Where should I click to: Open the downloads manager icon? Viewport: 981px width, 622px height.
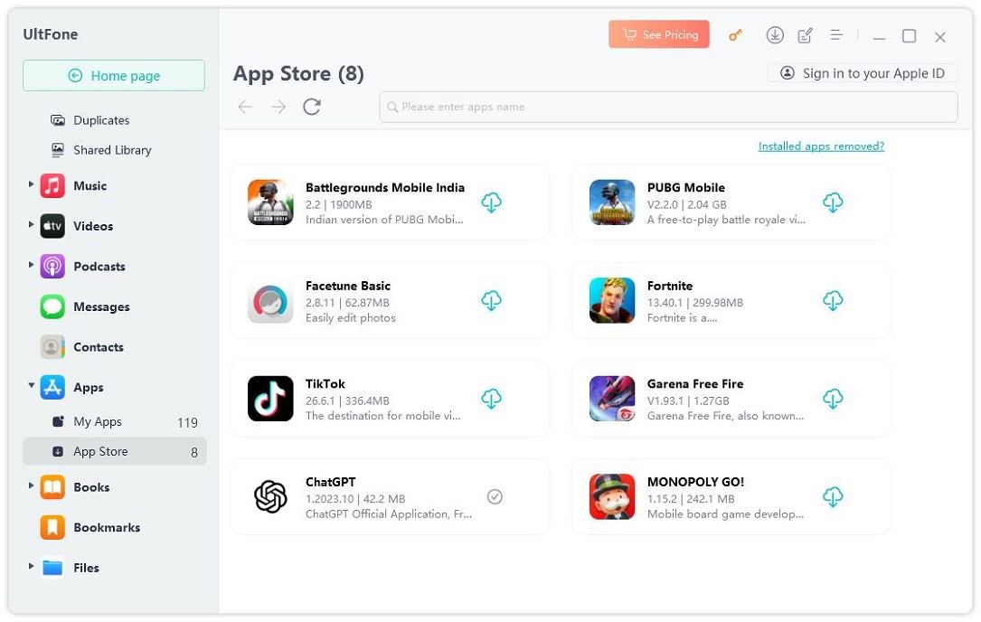point(775,35)
